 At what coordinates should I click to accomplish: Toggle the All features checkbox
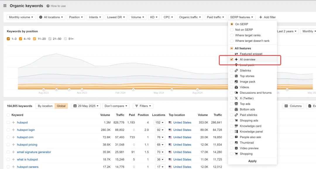[231, 48]
